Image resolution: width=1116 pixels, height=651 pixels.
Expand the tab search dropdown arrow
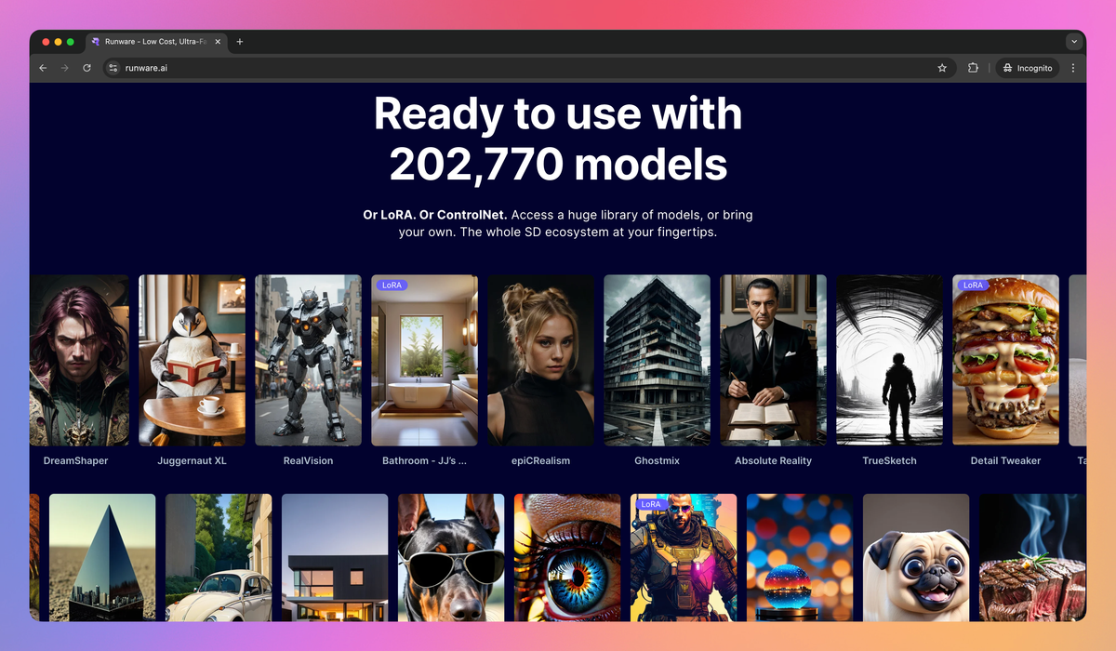coord(1074,42)
